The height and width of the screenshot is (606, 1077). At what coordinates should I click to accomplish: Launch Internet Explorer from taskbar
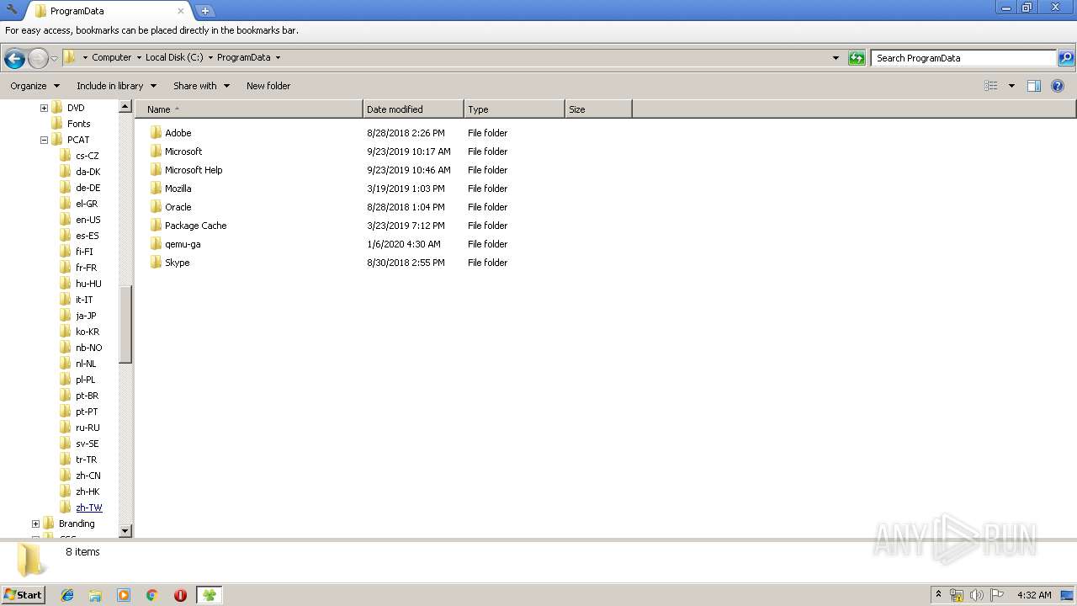(67, 595)
